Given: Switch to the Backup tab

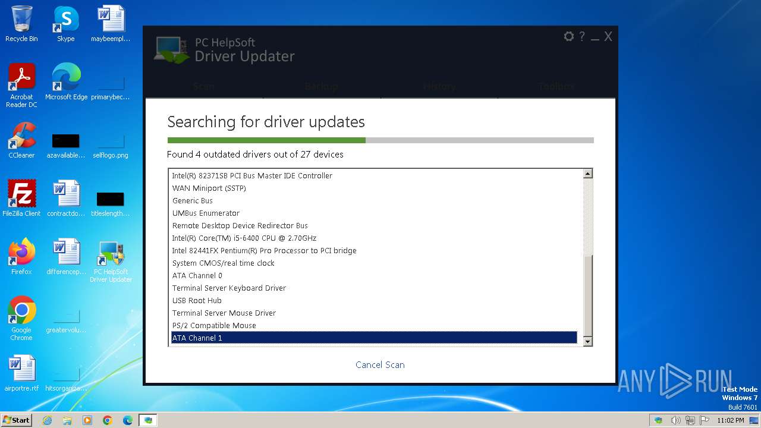Looking at the screenshot, I should click(x=322, y=87).
